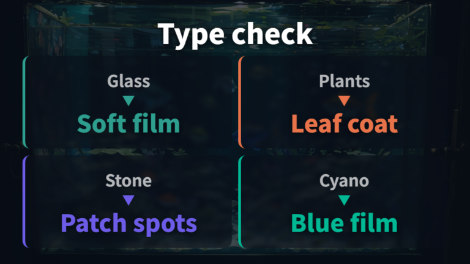Click the Type check title
The image size is (470, 264).
point(235,35)
